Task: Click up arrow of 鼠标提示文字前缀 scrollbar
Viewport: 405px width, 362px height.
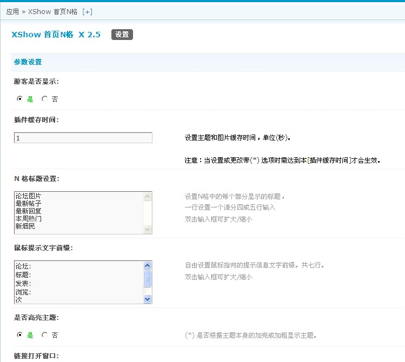Action: coord(148,265)
